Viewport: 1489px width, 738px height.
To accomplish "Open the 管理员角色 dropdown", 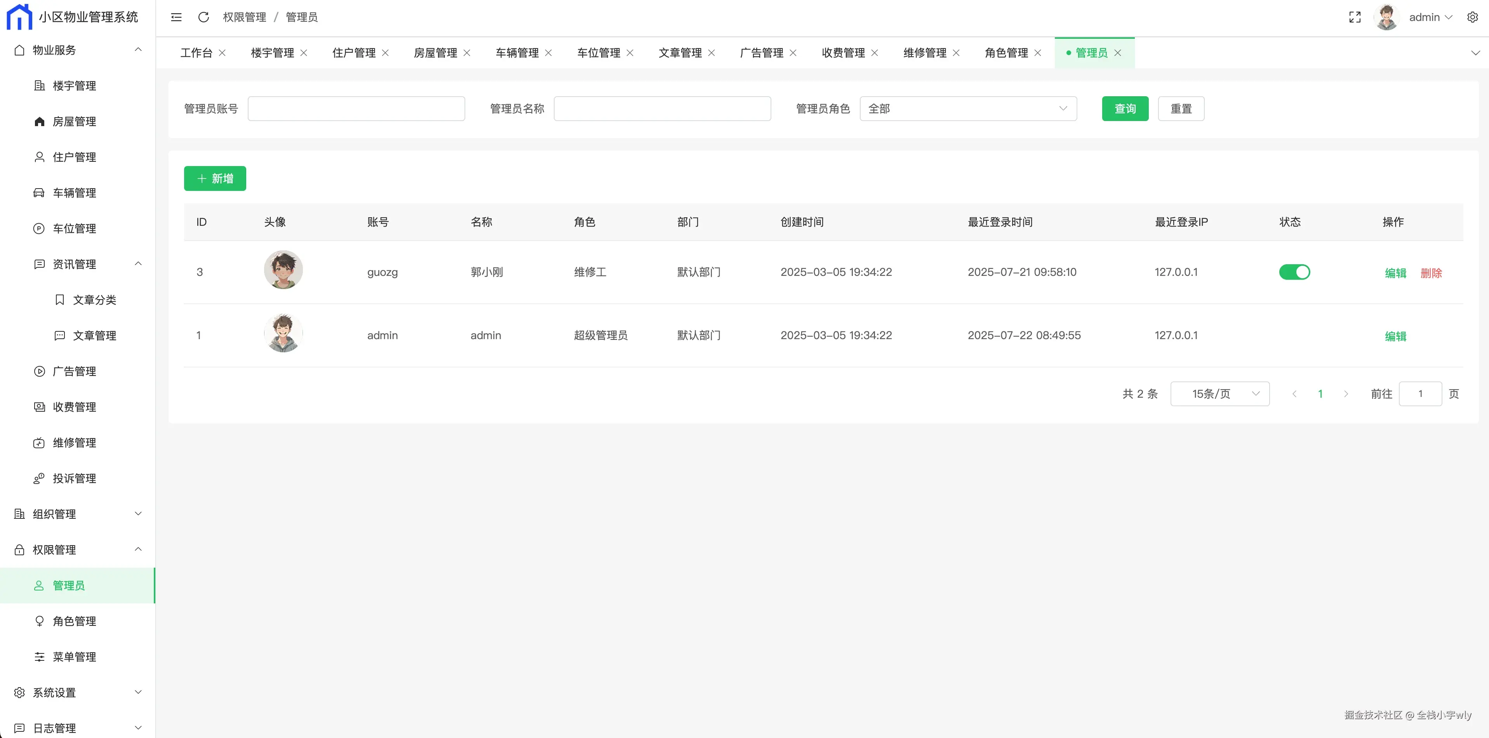I will pyautogui.click(x=968, y=109).
